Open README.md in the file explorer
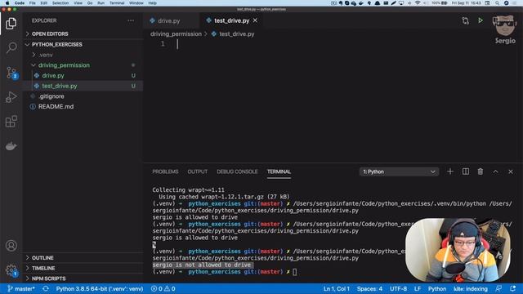Viewport: 523px width, 294px height. click(x=83, y=106)
